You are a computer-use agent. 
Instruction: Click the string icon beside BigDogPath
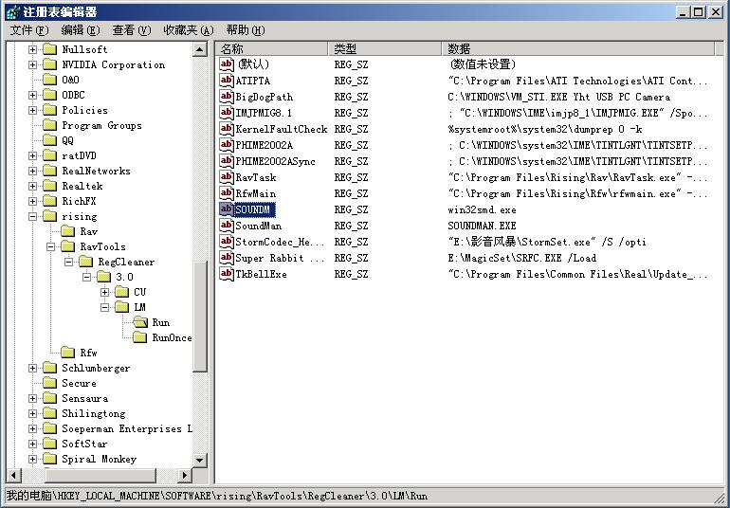(x=227, y=97)
